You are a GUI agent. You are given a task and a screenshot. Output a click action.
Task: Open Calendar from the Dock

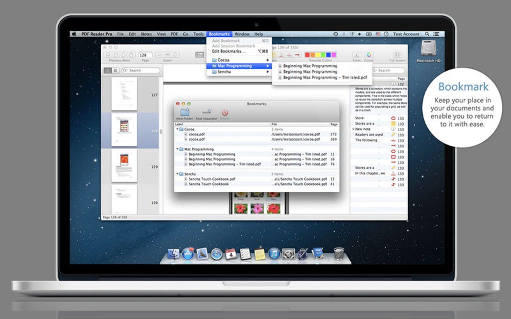pos(231,254)
